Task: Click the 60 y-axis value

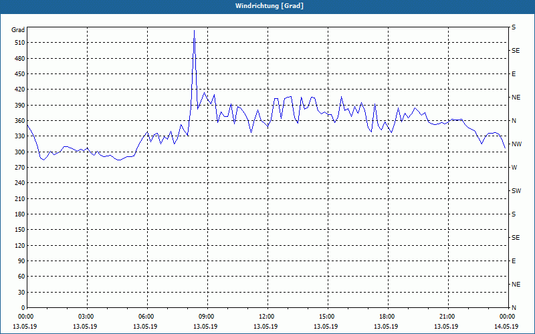Action: (21, 277)
